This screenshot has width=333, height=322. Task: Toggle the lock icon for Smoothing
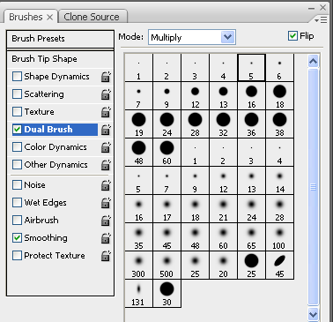click(x=106, y=238)
